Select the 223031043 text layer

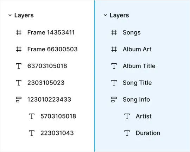tap(57, 133)
